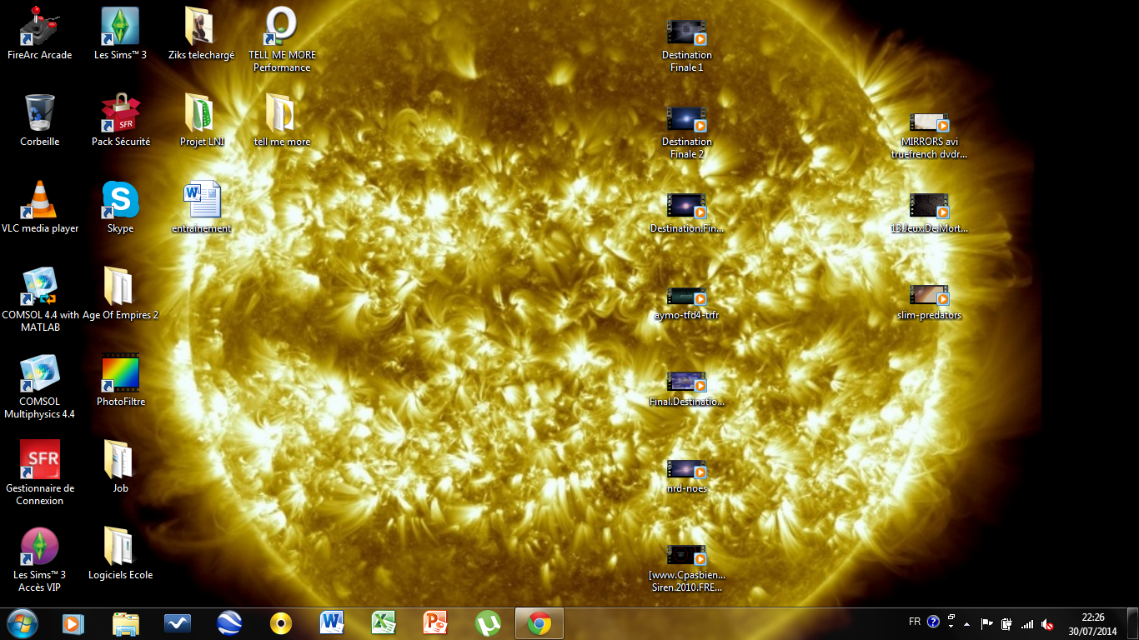This screenshot has width=1139, height=640.
Task: Select Les Sims 3 Accès VIP shortcut
Action: click(x=39, y=559)
